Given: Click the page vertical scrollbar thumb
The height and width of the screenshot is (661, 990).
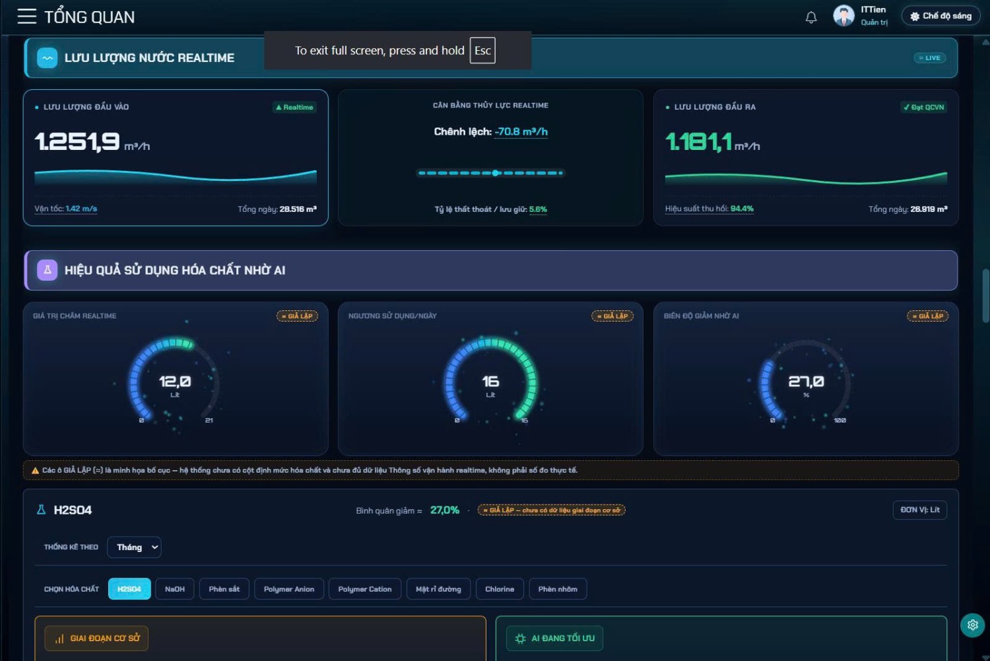Looking at the screenshot, I should click(x=985, y=296).
